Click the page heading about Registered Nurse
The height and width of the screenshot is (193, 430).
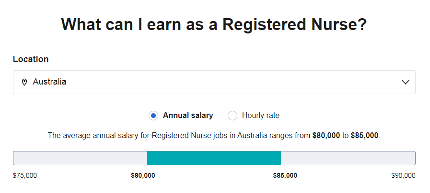[x=214, y=24]
